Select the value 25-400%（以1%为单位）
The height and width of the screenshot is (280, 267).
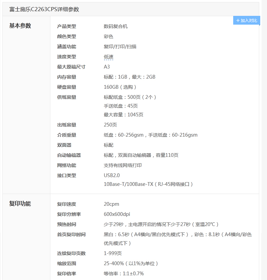pyautogui.click(x=131, y=263)
